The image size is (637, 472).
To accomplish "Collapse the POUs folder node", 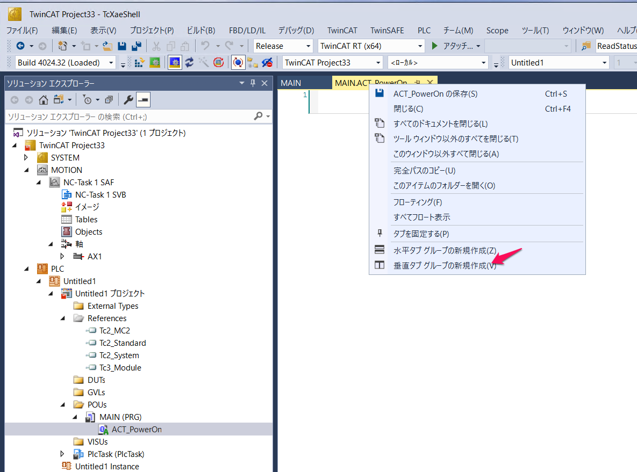I will coord(62,405).
